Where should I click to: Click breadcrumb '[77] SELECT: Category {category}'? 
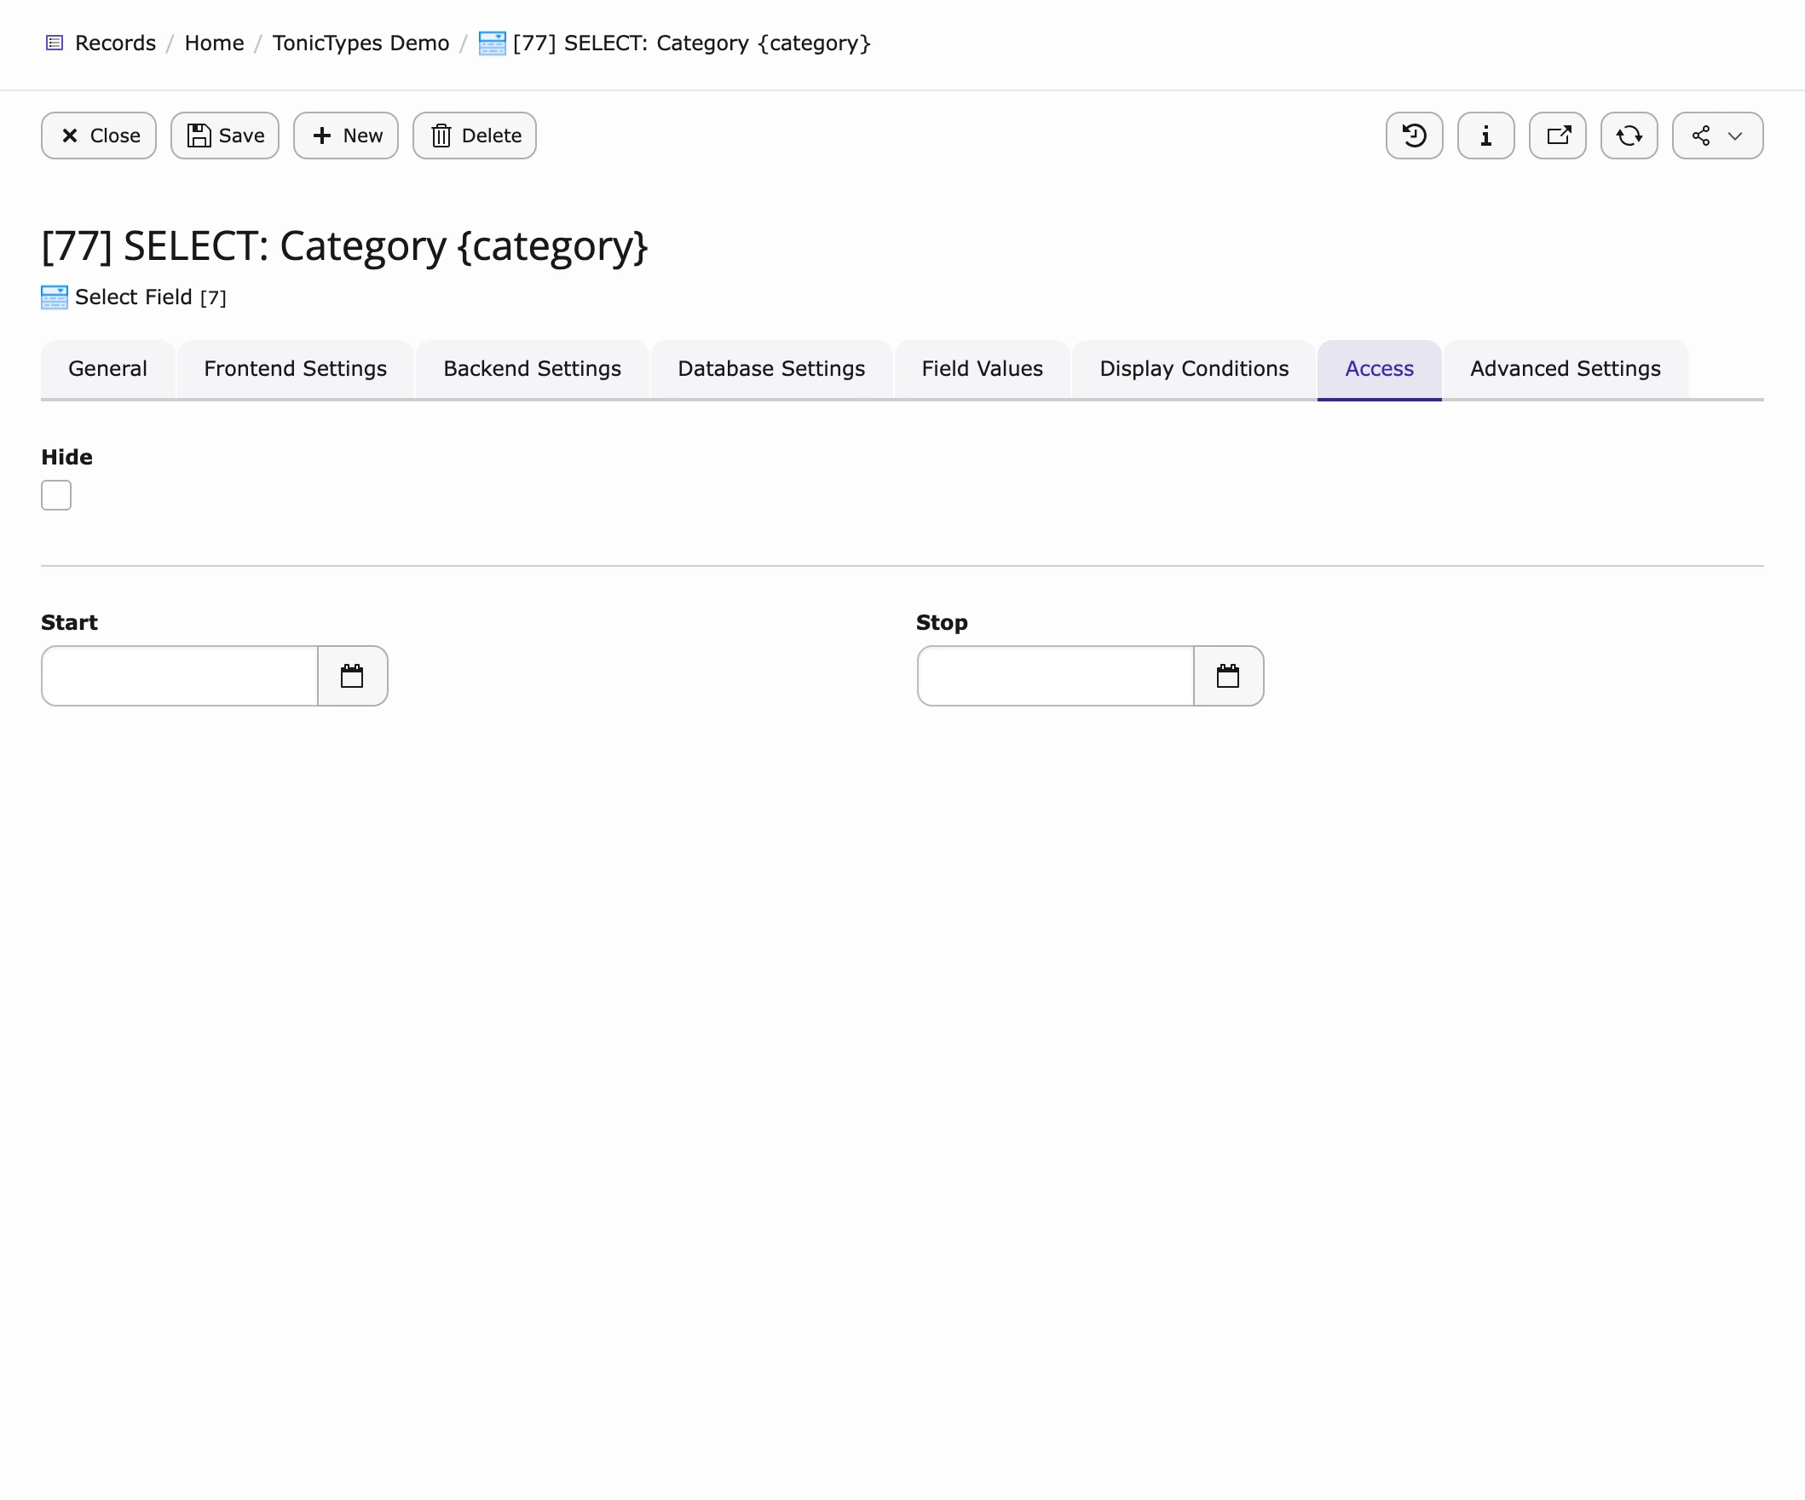692,43
